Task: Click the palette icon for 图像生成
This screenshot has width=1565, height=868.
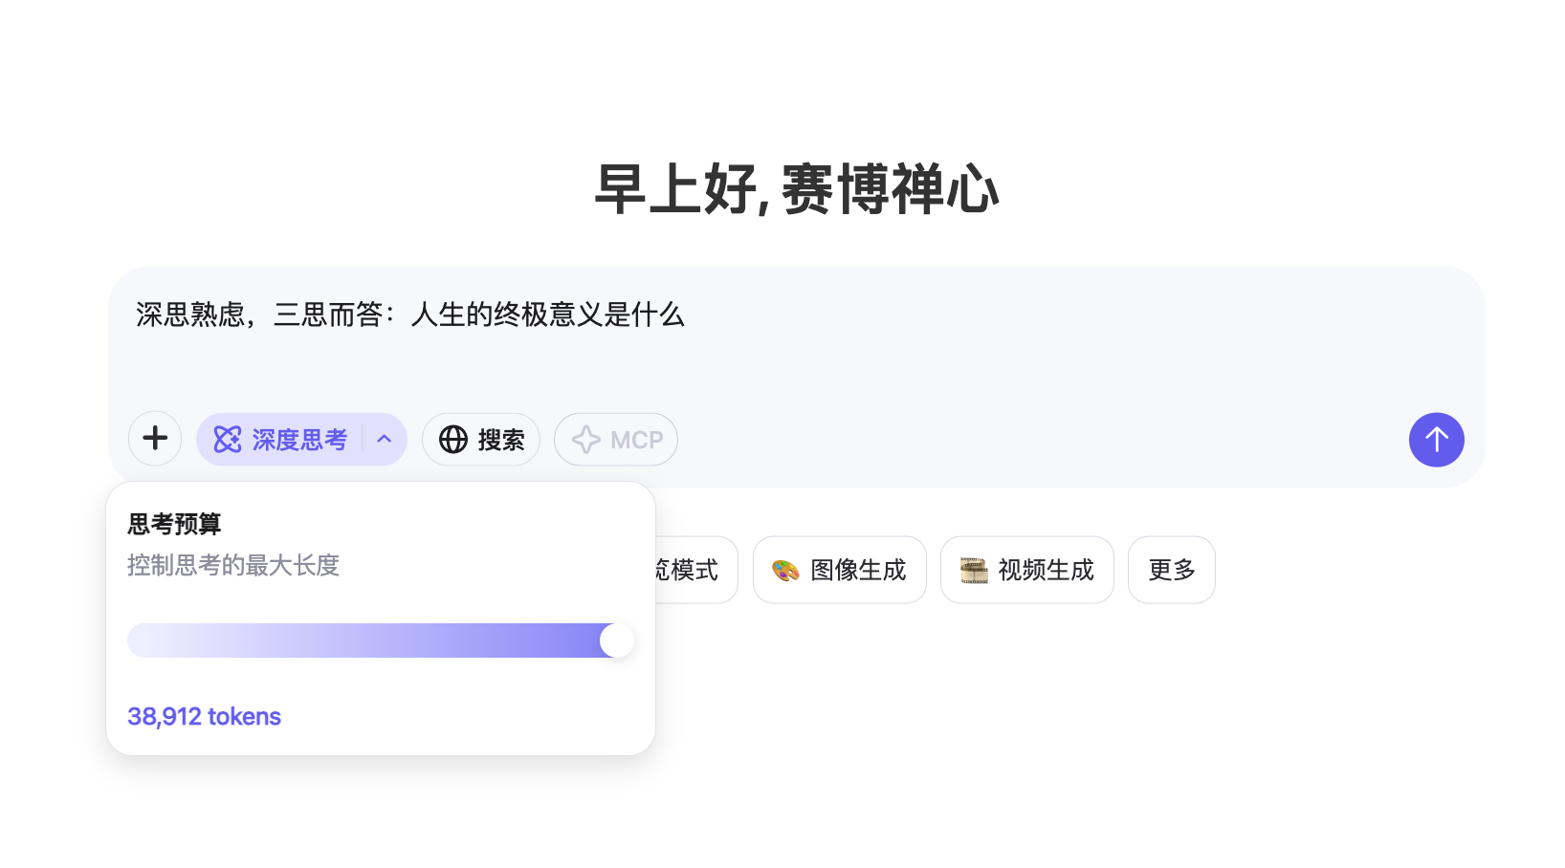Action: click(785, 571)
